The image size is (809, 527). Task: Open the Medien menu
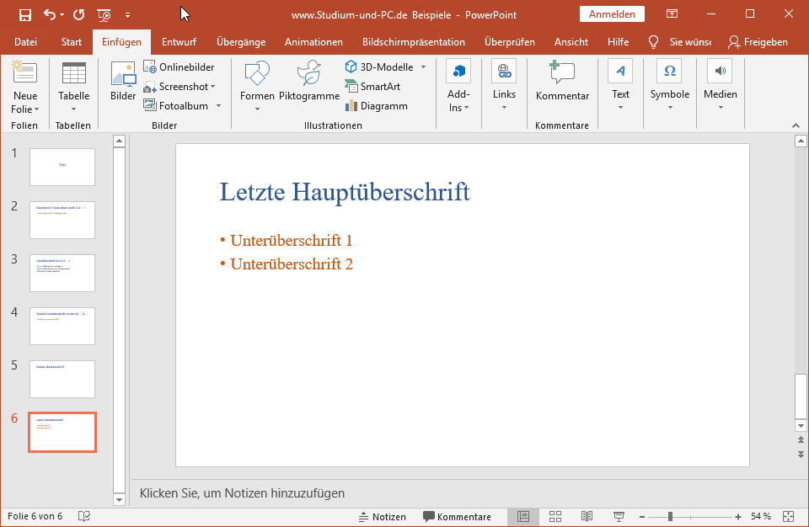721,86
